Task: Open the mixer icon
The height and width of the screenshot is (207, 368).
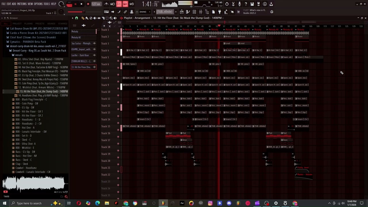Action: (x=201, y=12)
